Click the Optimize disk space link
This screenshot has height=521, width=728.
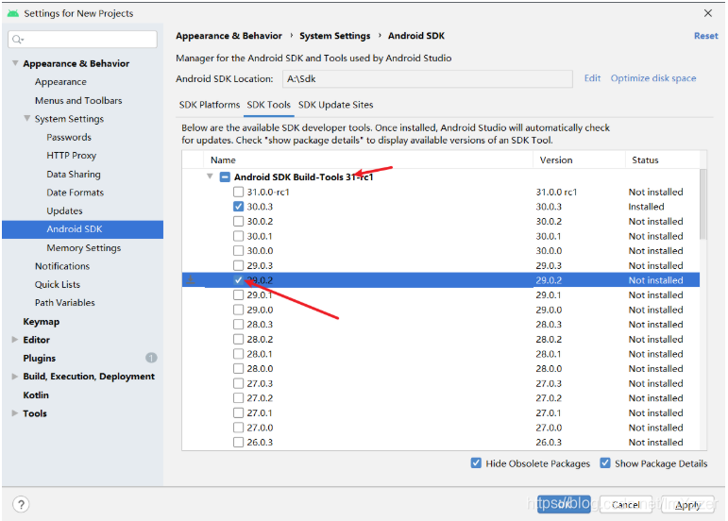click(653, 78)
